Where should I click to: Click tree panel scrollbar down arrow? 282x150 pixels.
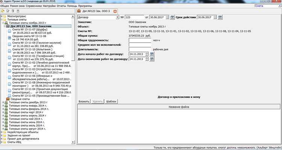(73, 142)
